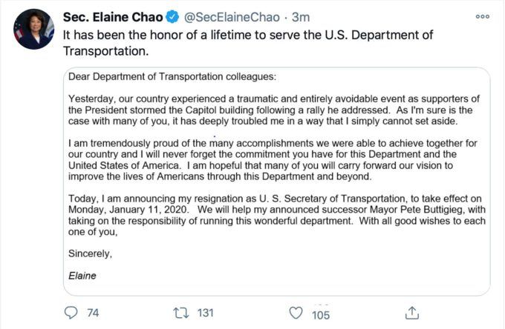Click the retweet arrows icon

[180, 313]
